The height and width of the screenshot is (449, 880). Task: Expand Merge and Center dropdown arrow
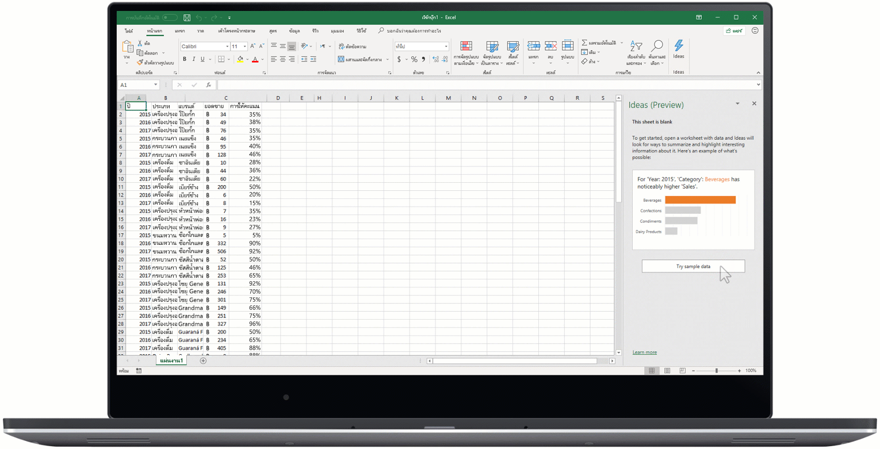(388, 59)
